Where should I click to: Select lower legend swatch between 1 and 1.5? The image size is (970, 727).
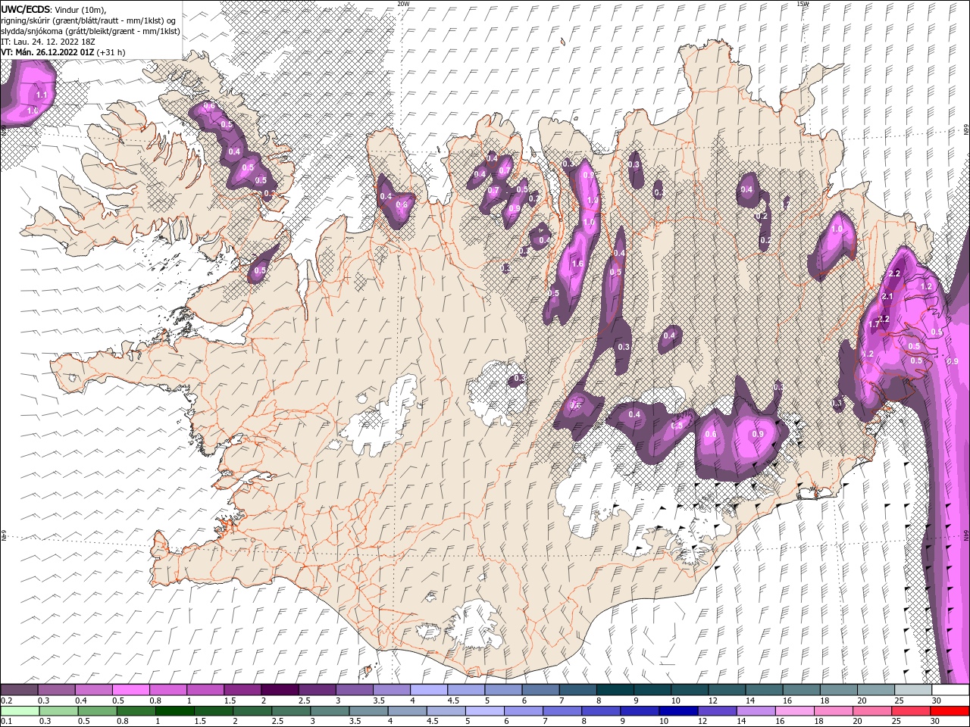(174, 711)
